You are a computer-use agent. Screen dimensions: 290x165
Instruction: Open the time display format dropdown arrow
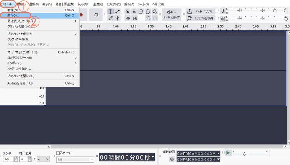pos(153,157)
